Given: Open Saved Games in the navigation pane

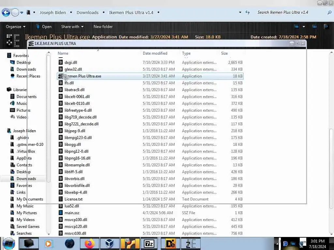Looking at the screenshot, I should 28,227.
